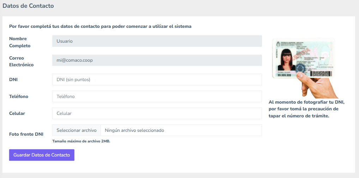This screenshot has width=359, height=178.
Task: Click the 'DNI' field label
Action: point(13,80)
